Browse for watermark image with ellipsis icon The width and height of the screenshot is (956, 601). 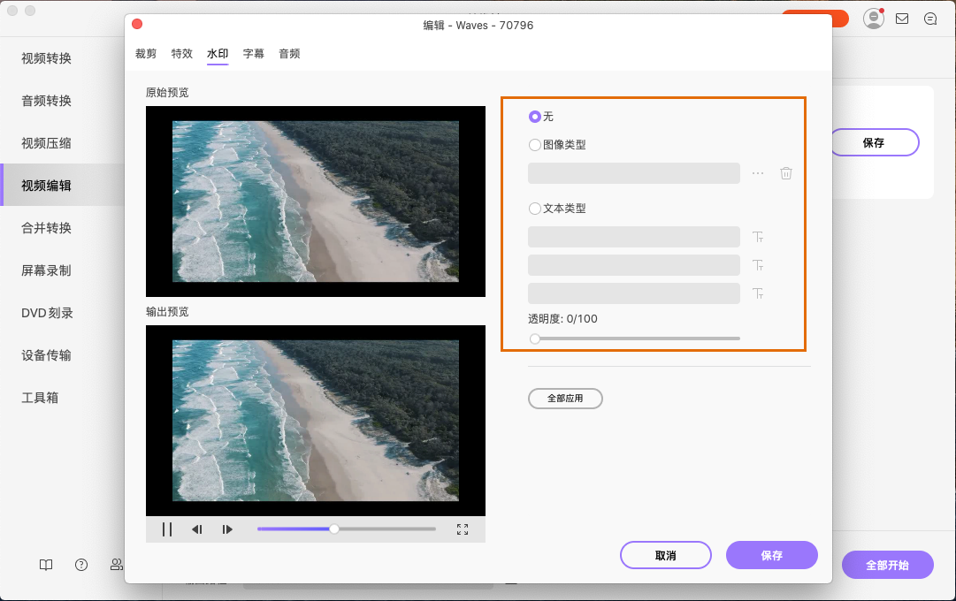tap(758, 173)
